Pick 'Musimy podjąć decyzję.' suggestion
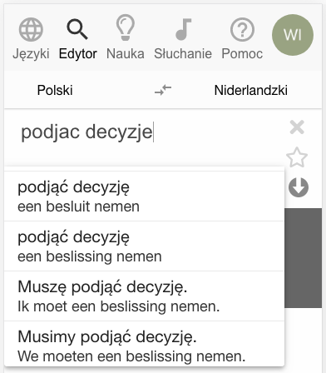 tap(144, 344)
